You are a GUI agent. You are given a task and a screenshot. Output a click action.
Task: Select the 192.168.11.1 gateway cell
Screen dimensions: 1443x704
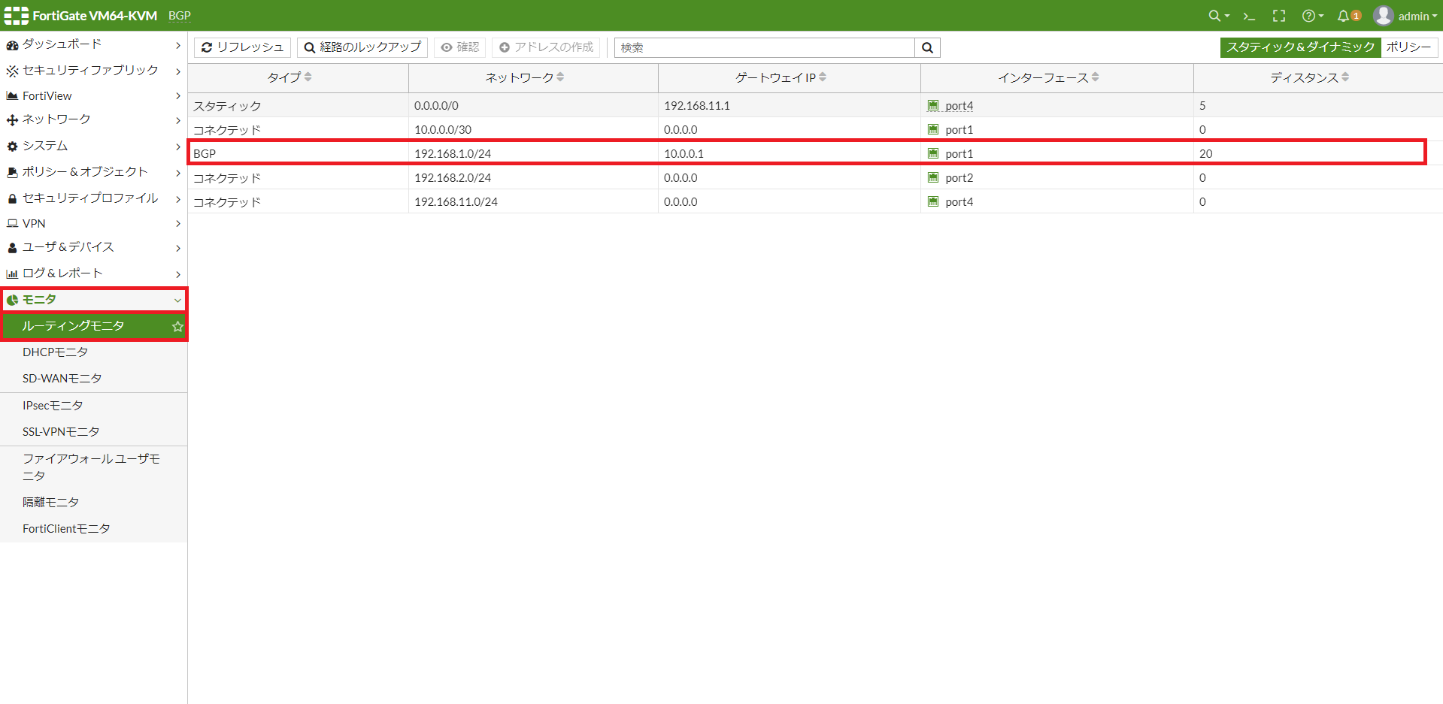point(790,106)
